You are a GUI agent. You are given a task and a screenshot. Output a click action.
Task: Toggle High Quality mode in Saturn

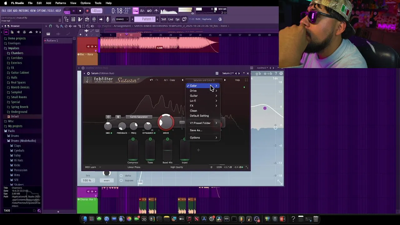[177, 167]
